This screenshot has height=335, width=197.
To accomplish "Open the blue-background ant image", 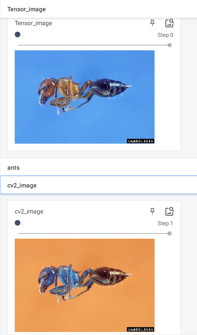I will 84,97.
